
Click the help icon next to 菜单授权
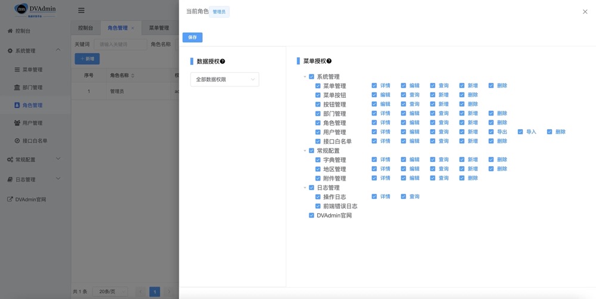(329, 61)
